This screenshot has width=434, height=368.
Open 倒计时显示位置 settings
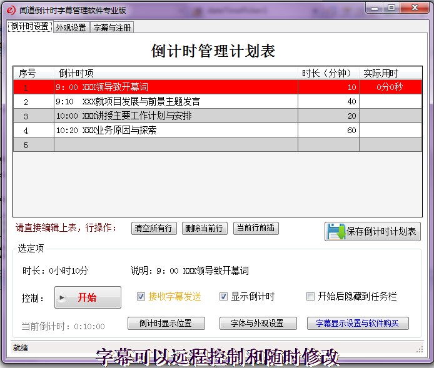tap(166, 323)
